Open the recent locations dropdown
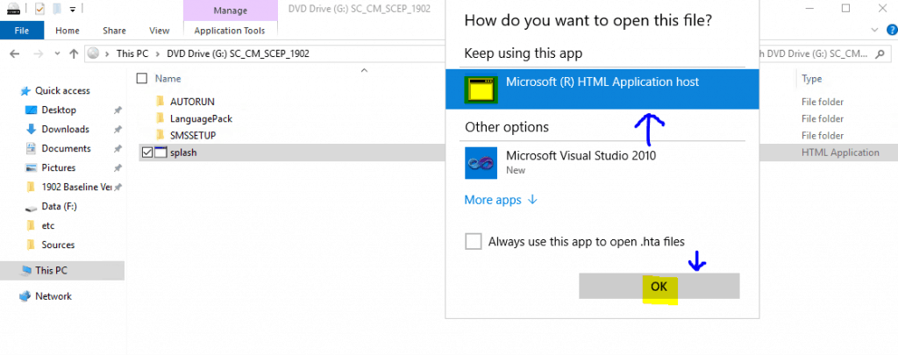Screen dimensions: 898x355 (x=57, y=53)
